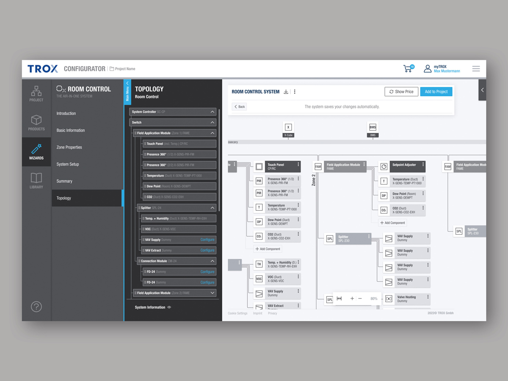Image resolution: width=508 pixels, height=381 pixels.
Task: Click Add Component under the CO2 sensor
Action: (268, 249)
